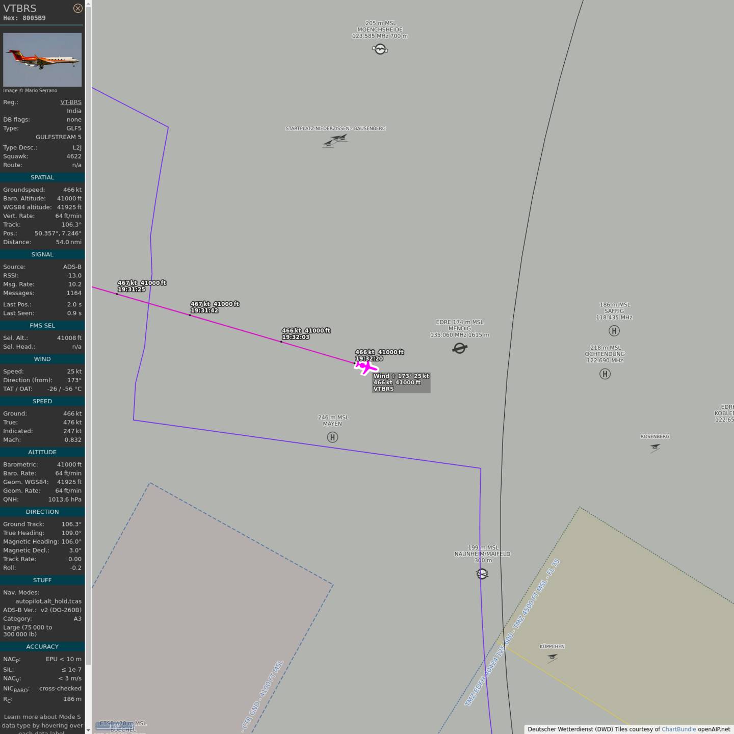Click the Ochtendung heliport icon
This screenshot has height=734, width=734.
(605, 374)
